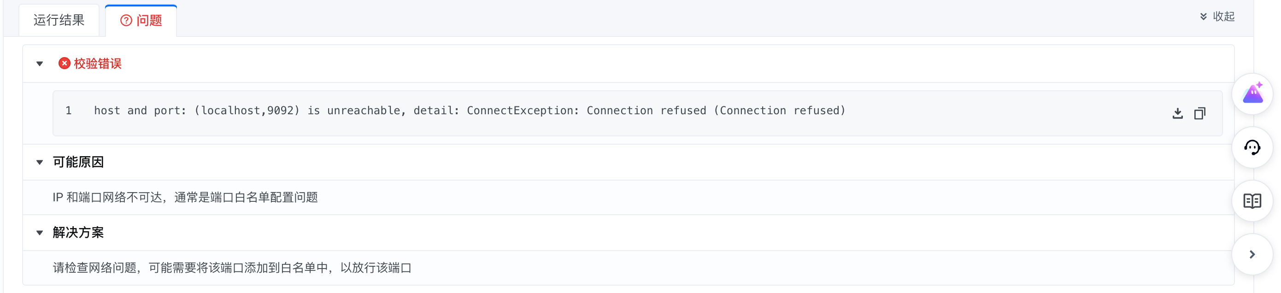Click the red error icon beside 校验错误
1281x293 pixels.
[x=64, y=64]
